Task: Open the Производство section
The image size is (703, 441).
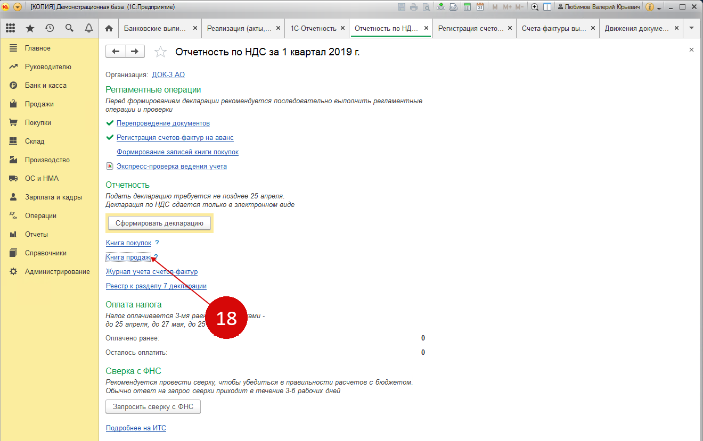Action: tap(50, 160)
